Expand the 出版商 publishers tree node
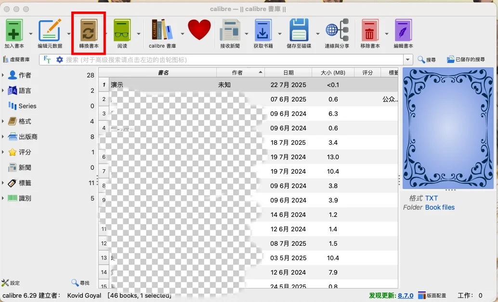 coord(3,137)
